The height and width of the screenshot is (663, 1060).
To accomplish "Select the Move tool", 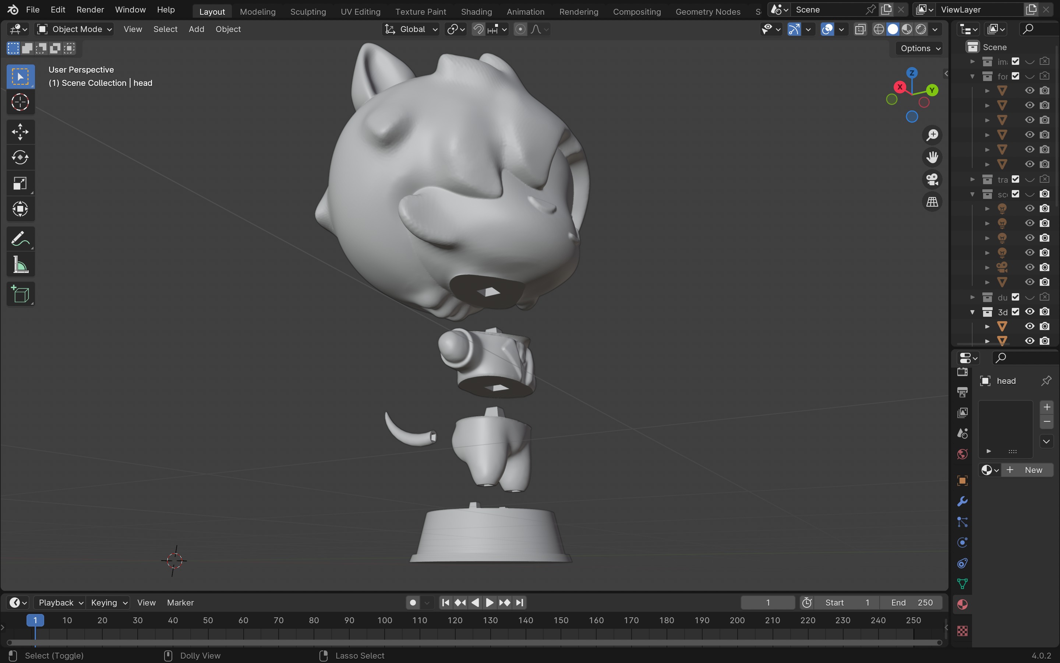I will pyautogui.click(x=20, y=131).
